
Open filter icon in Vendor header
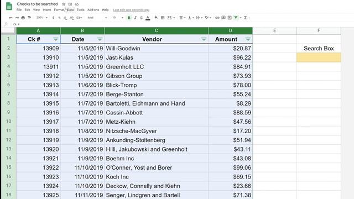point(204,39)
